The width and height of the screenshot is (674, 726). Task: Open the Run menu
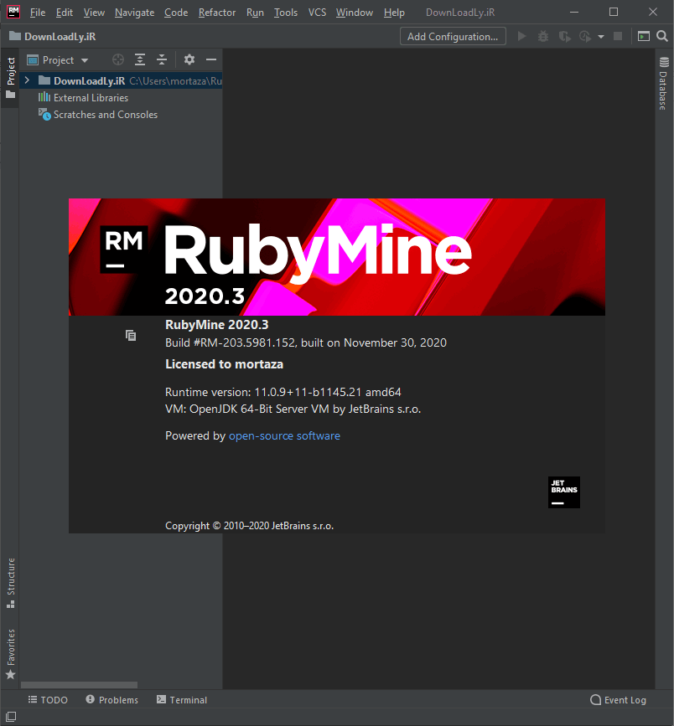point(255,13)
